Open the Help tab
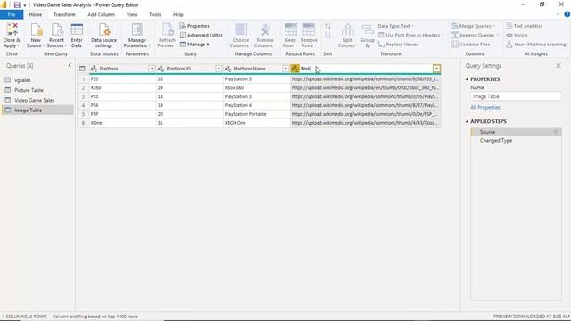This screenshot has width=571, height=321. click(178, 14)
